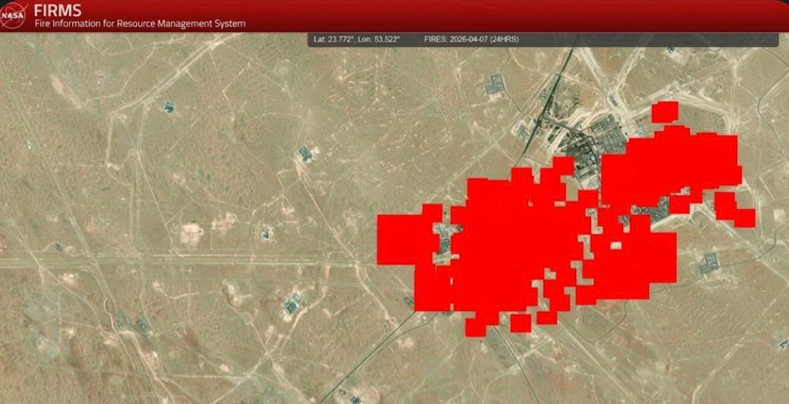The image size is (789, 404).
Task: Click the NASA logo in the header
Action: pyautogui.click(x=14, y=15)
